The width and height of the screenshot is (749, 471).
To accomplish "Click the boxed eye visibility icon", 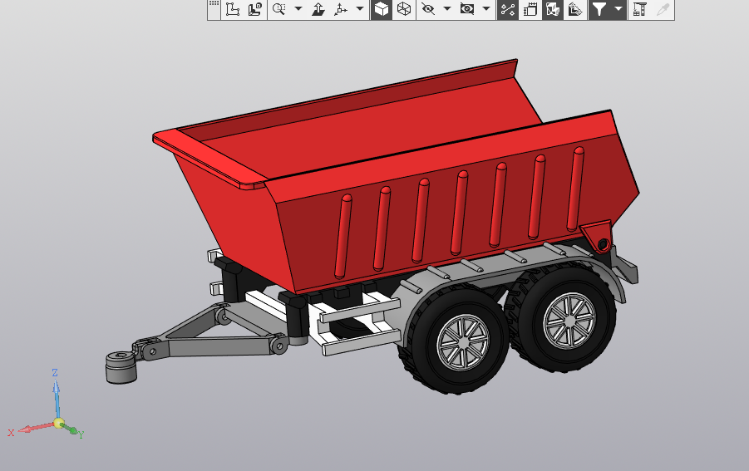I will click(x=466, y=9).
